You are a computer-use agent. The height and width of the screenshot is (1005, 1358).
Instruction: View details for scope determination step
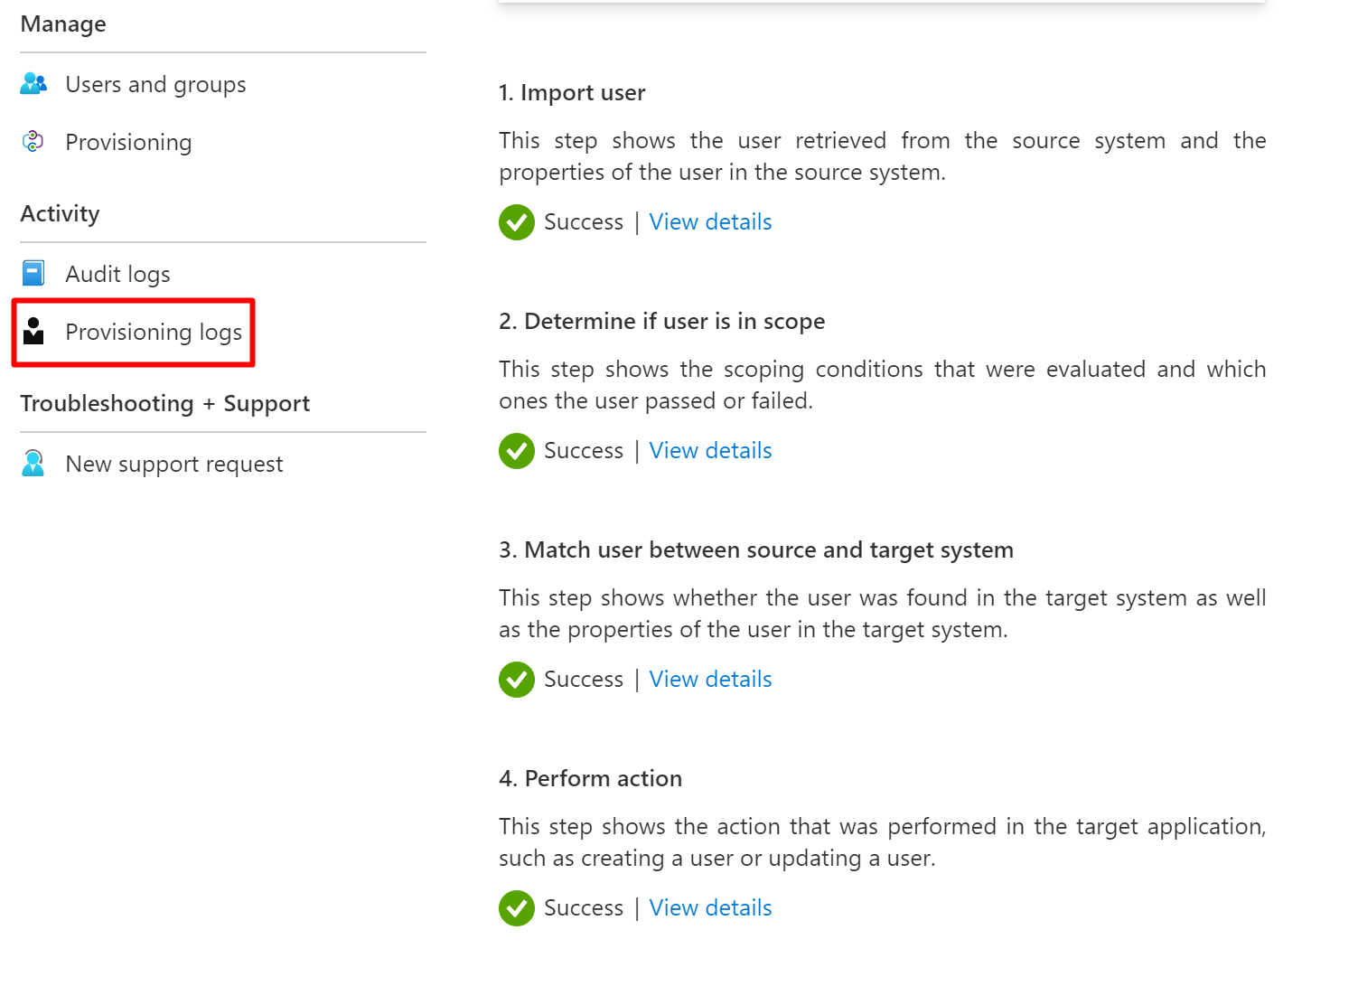coord(710,451)
